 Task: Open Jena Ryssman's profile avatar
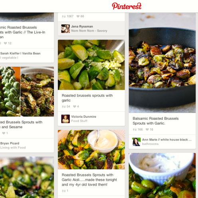(65, 29)
